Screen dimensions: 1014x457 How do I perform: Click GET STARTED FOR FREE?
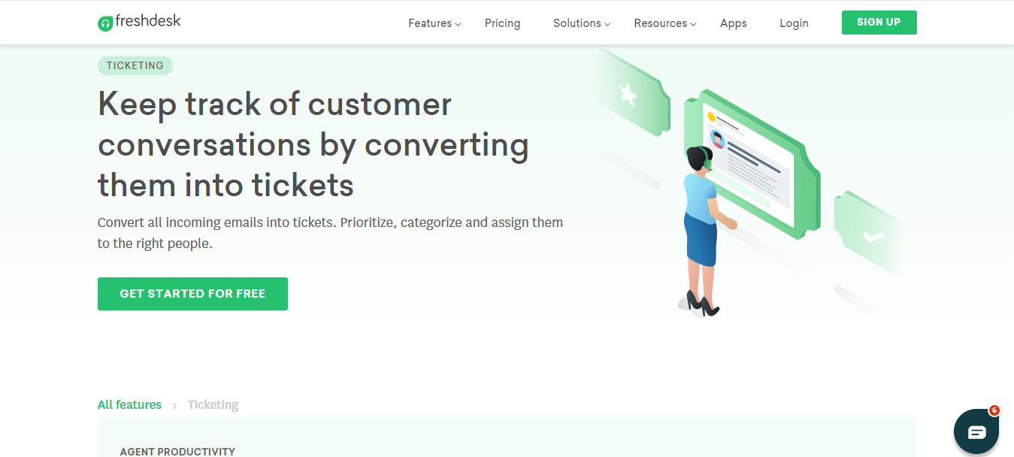click(192, 293)
